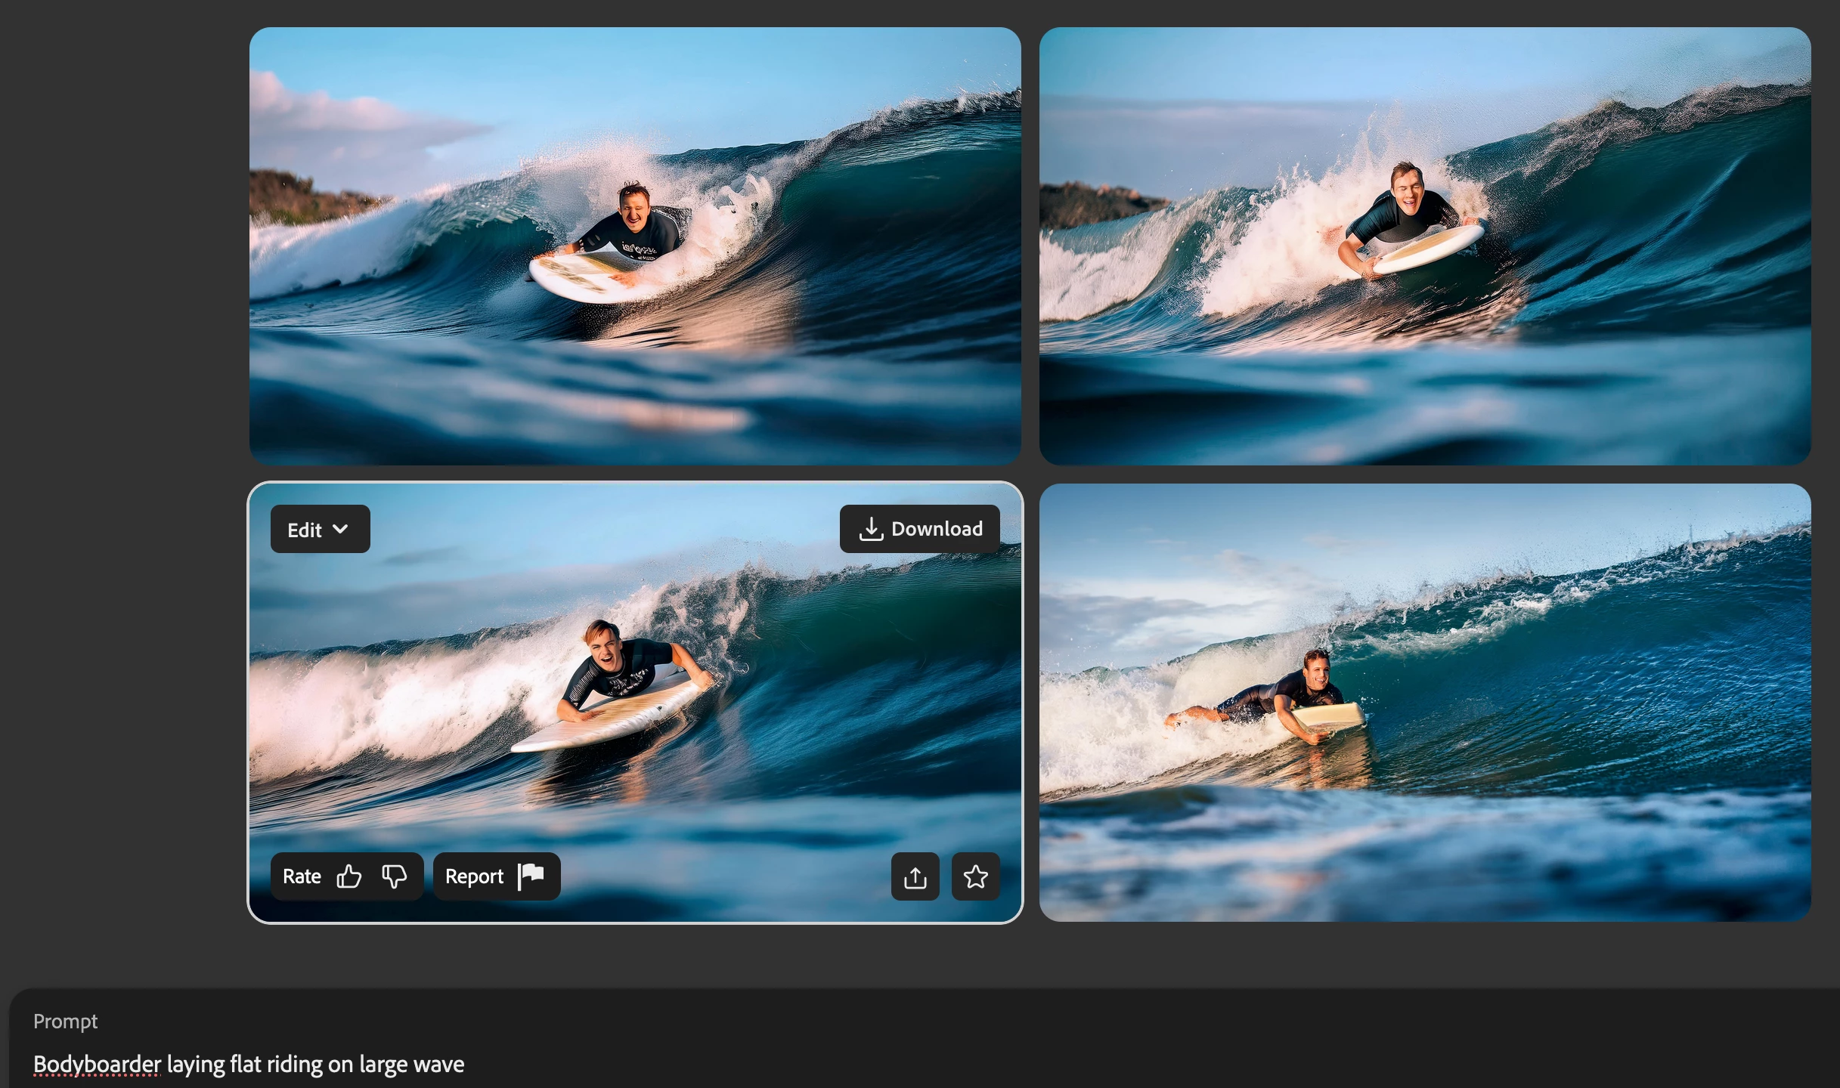Image resolution: width=1840 pixels, height=1088 pixels.
Task: Click the share export icon
Action: click(x=915, y=876)
